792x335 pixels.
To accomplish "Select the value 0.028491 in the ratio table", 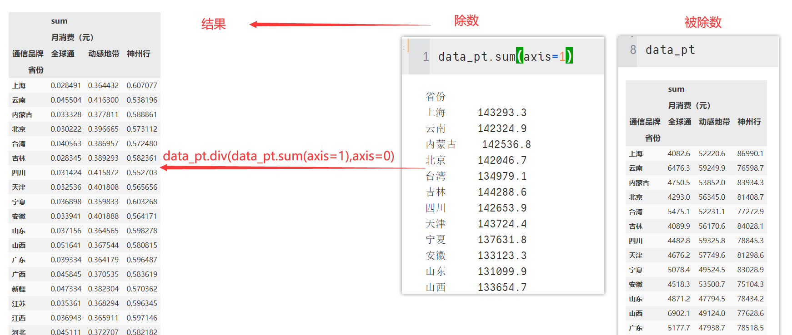I will (x=66, y=85).
